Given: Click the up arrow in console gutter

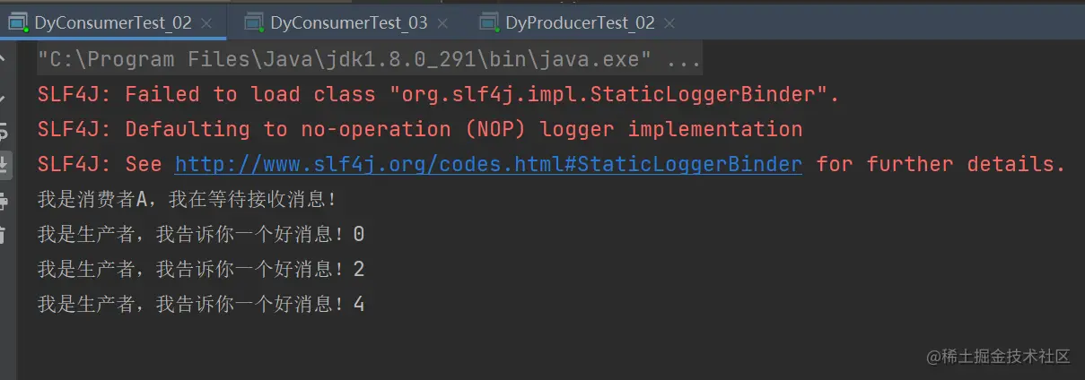Looking at the screenshot, I should (4, 61).
